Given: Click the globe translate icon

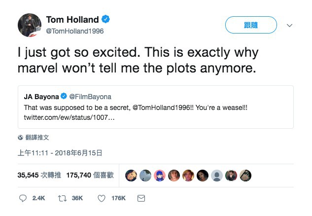Looking at the screenshot, I should 20,138.
